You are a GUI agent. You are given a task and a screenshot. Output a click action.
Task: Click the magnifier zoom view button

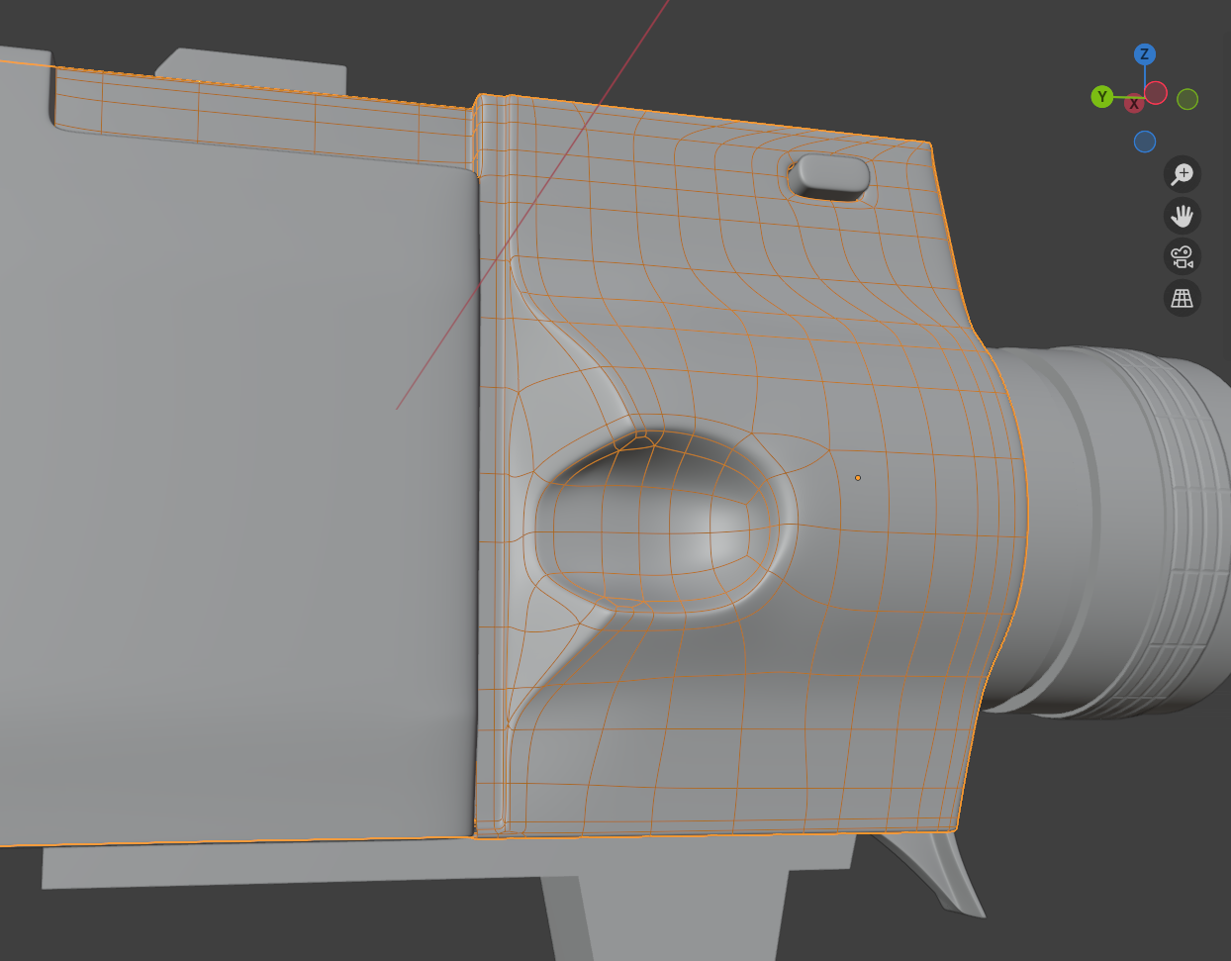[1183, 174]
